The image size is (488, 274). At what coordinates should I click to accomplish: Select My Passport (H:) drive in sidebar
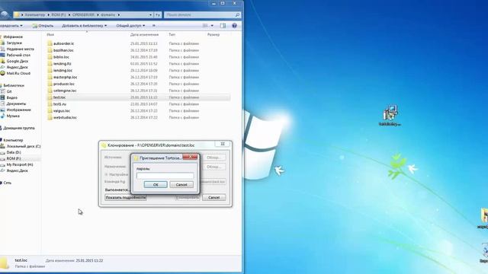[20, 164]
